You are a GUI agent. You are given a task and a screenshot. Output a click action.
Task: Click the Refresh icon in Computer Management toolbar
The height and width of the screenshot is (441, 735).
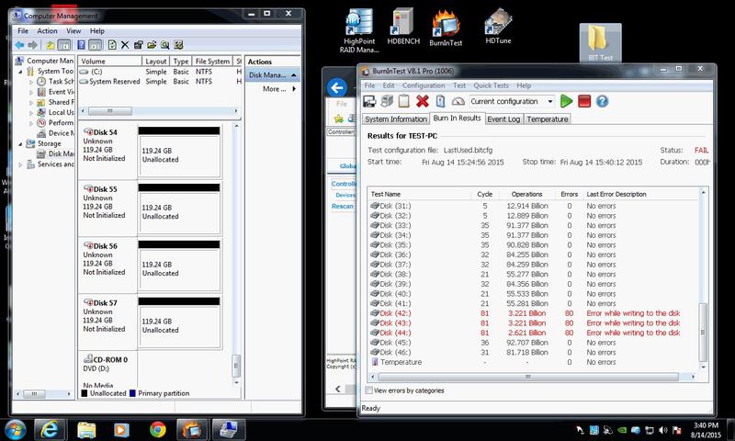[x=112, y=45]
